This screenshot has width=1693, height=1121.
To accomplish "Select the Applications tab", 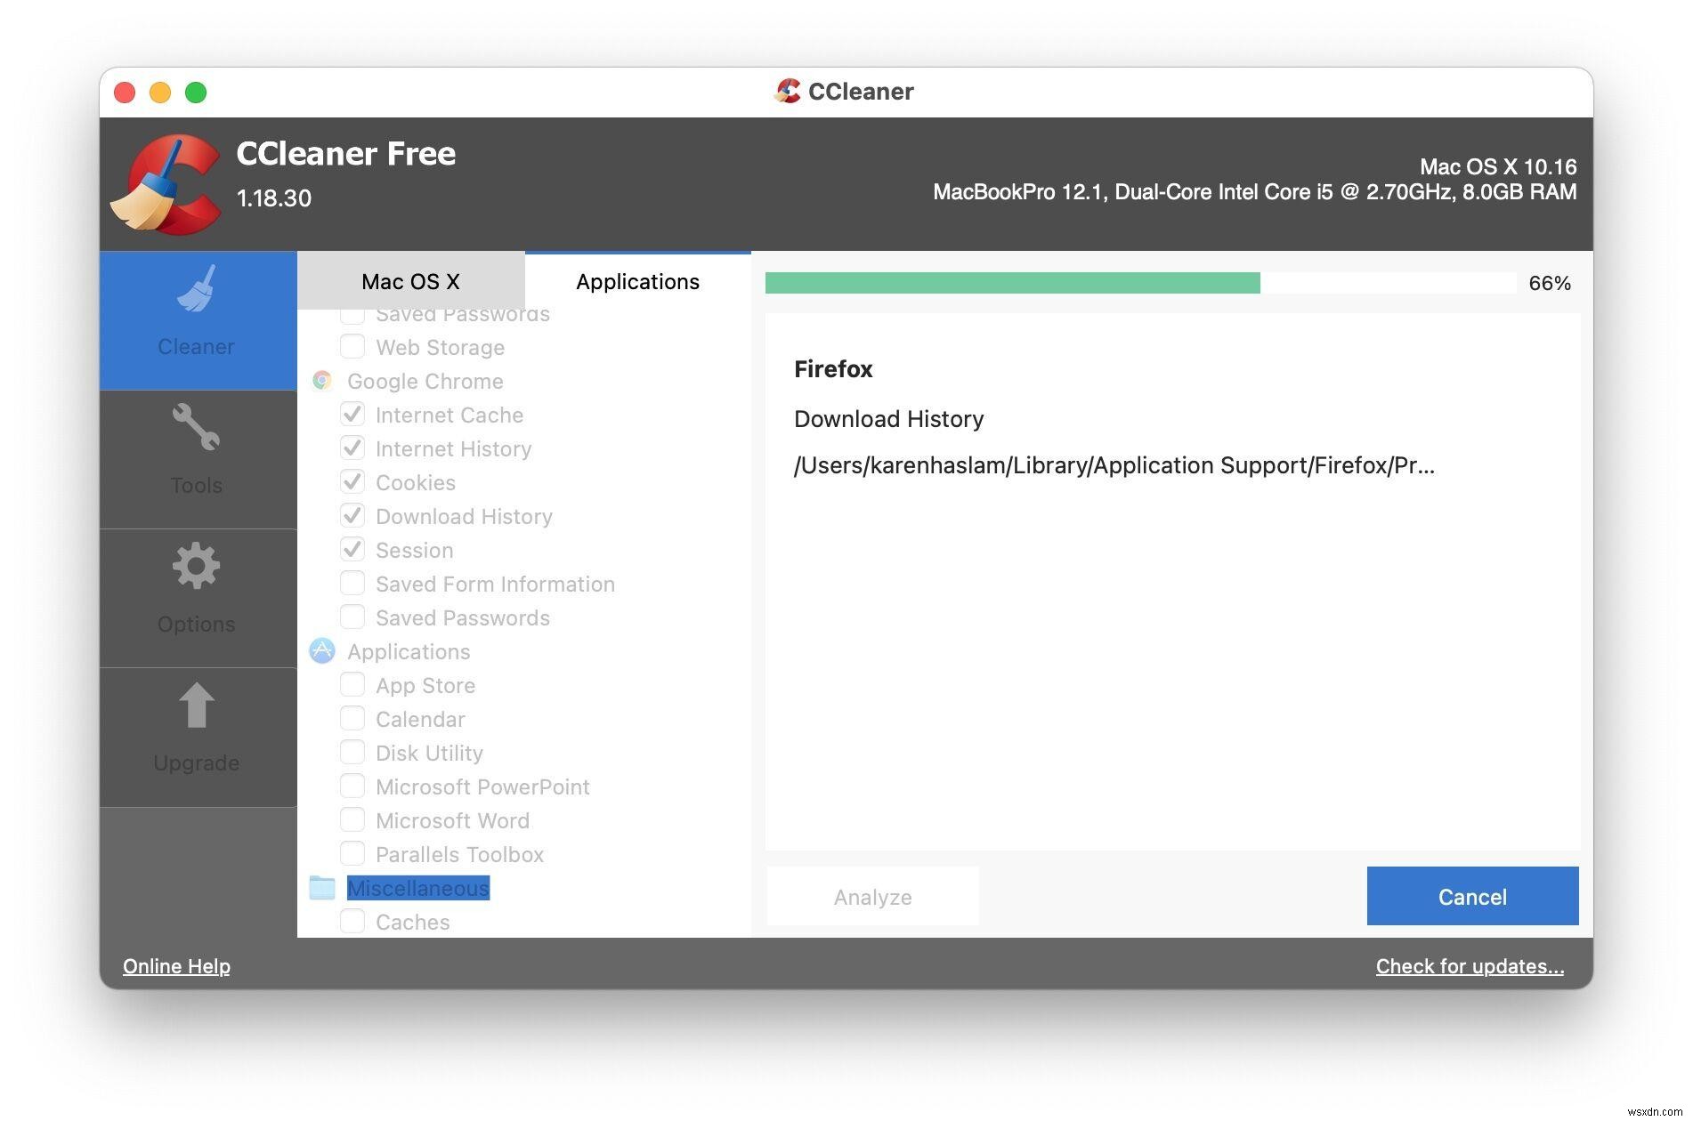I will (x=637, y=282).
